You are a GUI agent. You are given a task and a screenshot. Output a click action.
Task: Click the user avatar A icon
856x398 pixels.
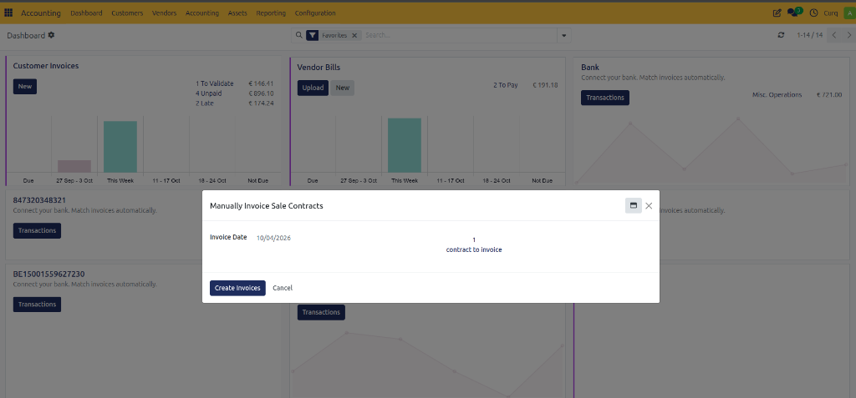pos(849,13)
